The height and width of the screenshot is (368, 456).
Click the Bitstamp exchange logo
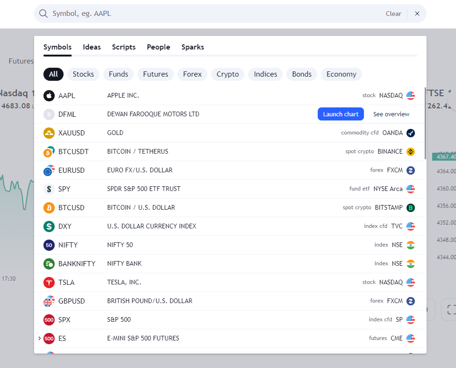(x=411, y=207)
